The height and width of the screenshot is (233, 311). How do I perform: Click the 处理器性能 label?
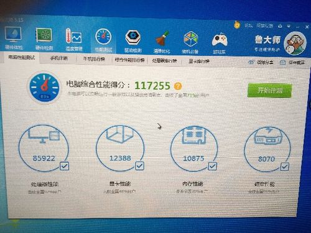click(45, 184)
